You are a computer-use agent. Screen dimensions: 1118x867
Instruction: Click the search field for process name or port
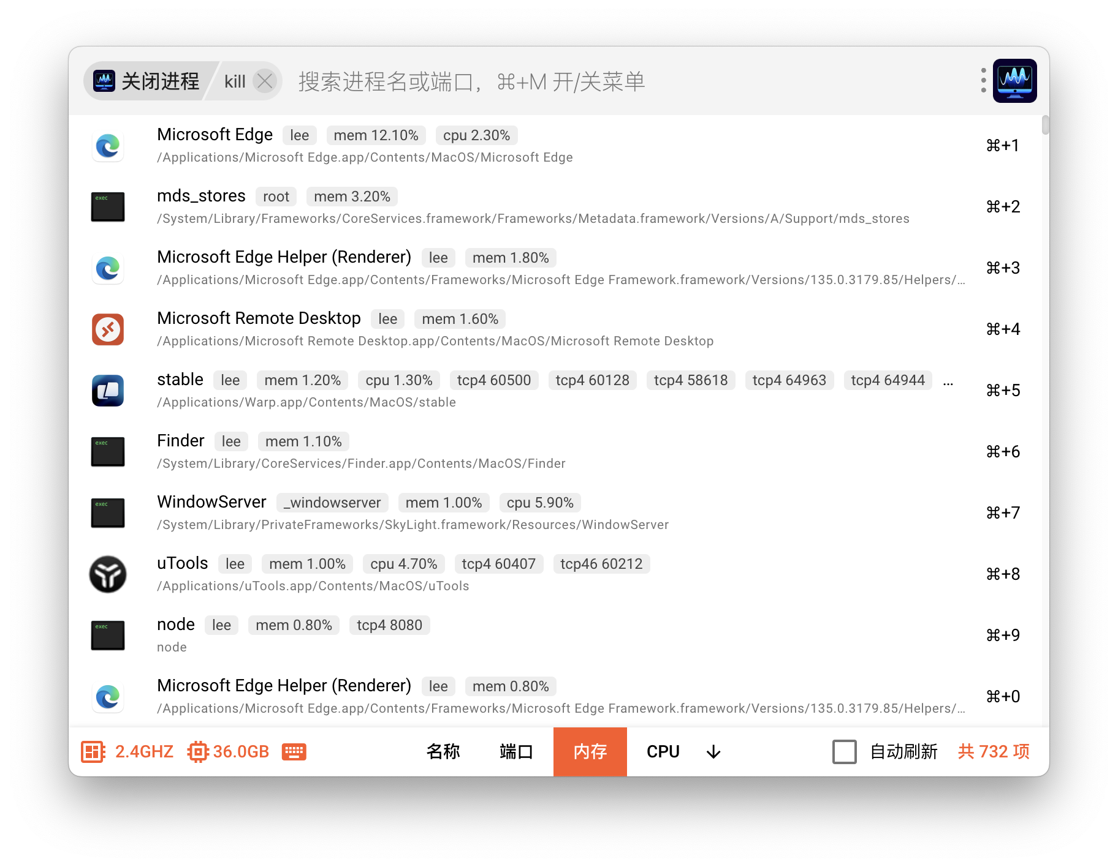631,81
